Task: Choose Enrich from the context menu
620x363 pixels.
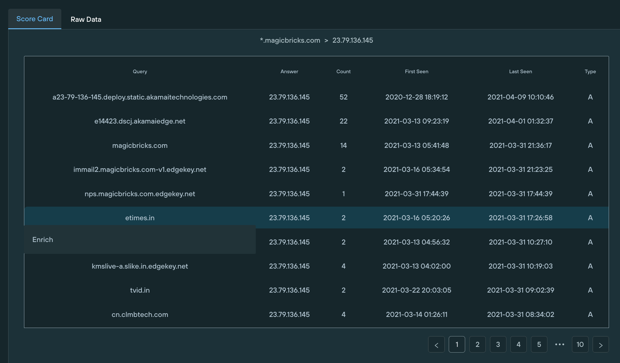Action: [43, 240]
